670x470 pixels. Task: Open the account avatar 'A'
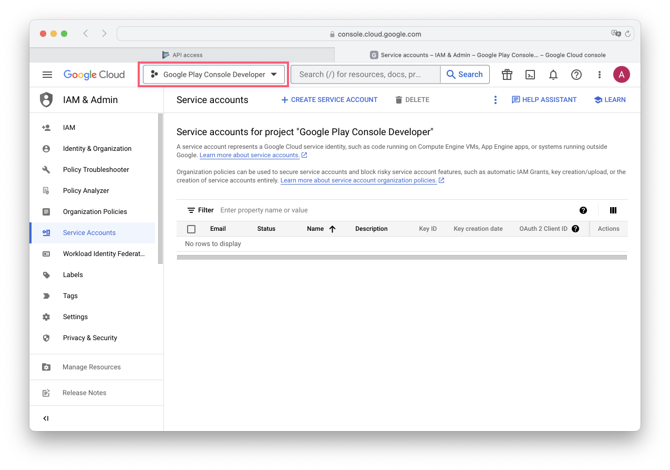622,75
